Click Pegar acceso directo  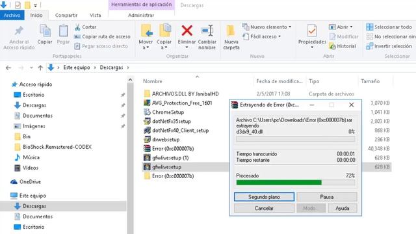click(101, 46)
